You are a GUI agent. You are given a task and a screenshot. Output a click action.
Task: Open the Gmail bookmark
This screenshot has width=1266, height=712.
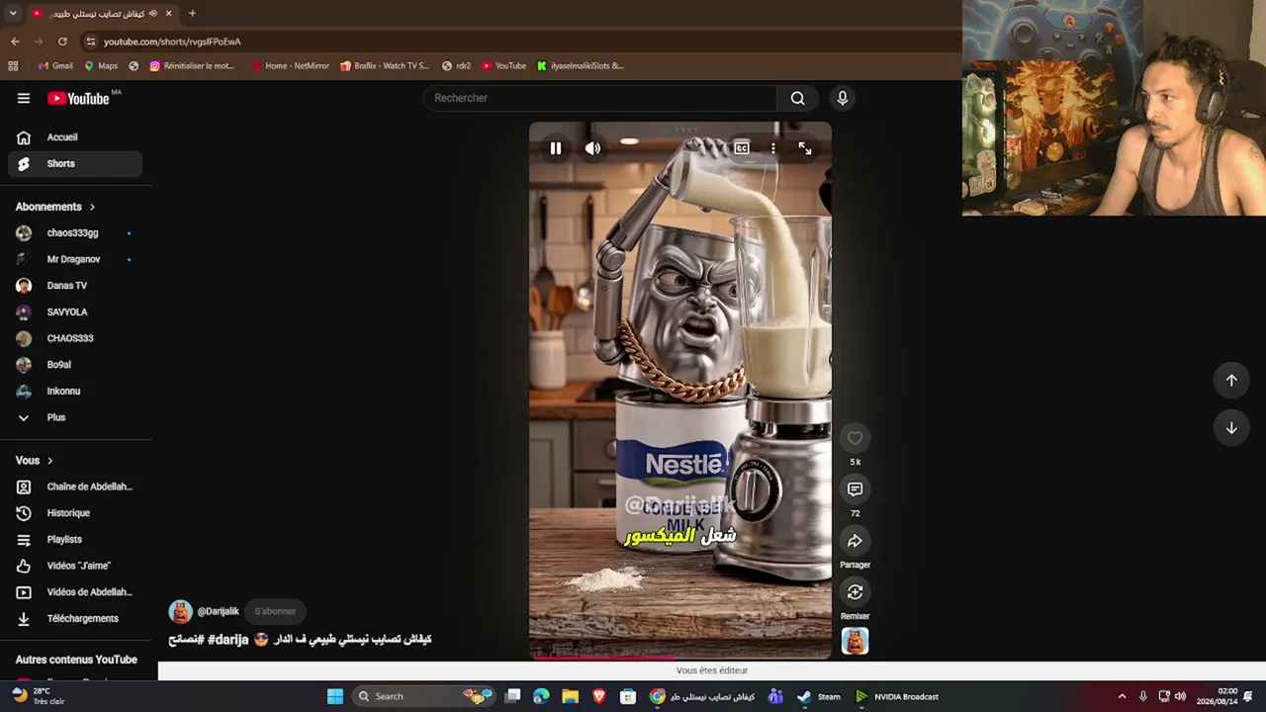pos(55,66)
